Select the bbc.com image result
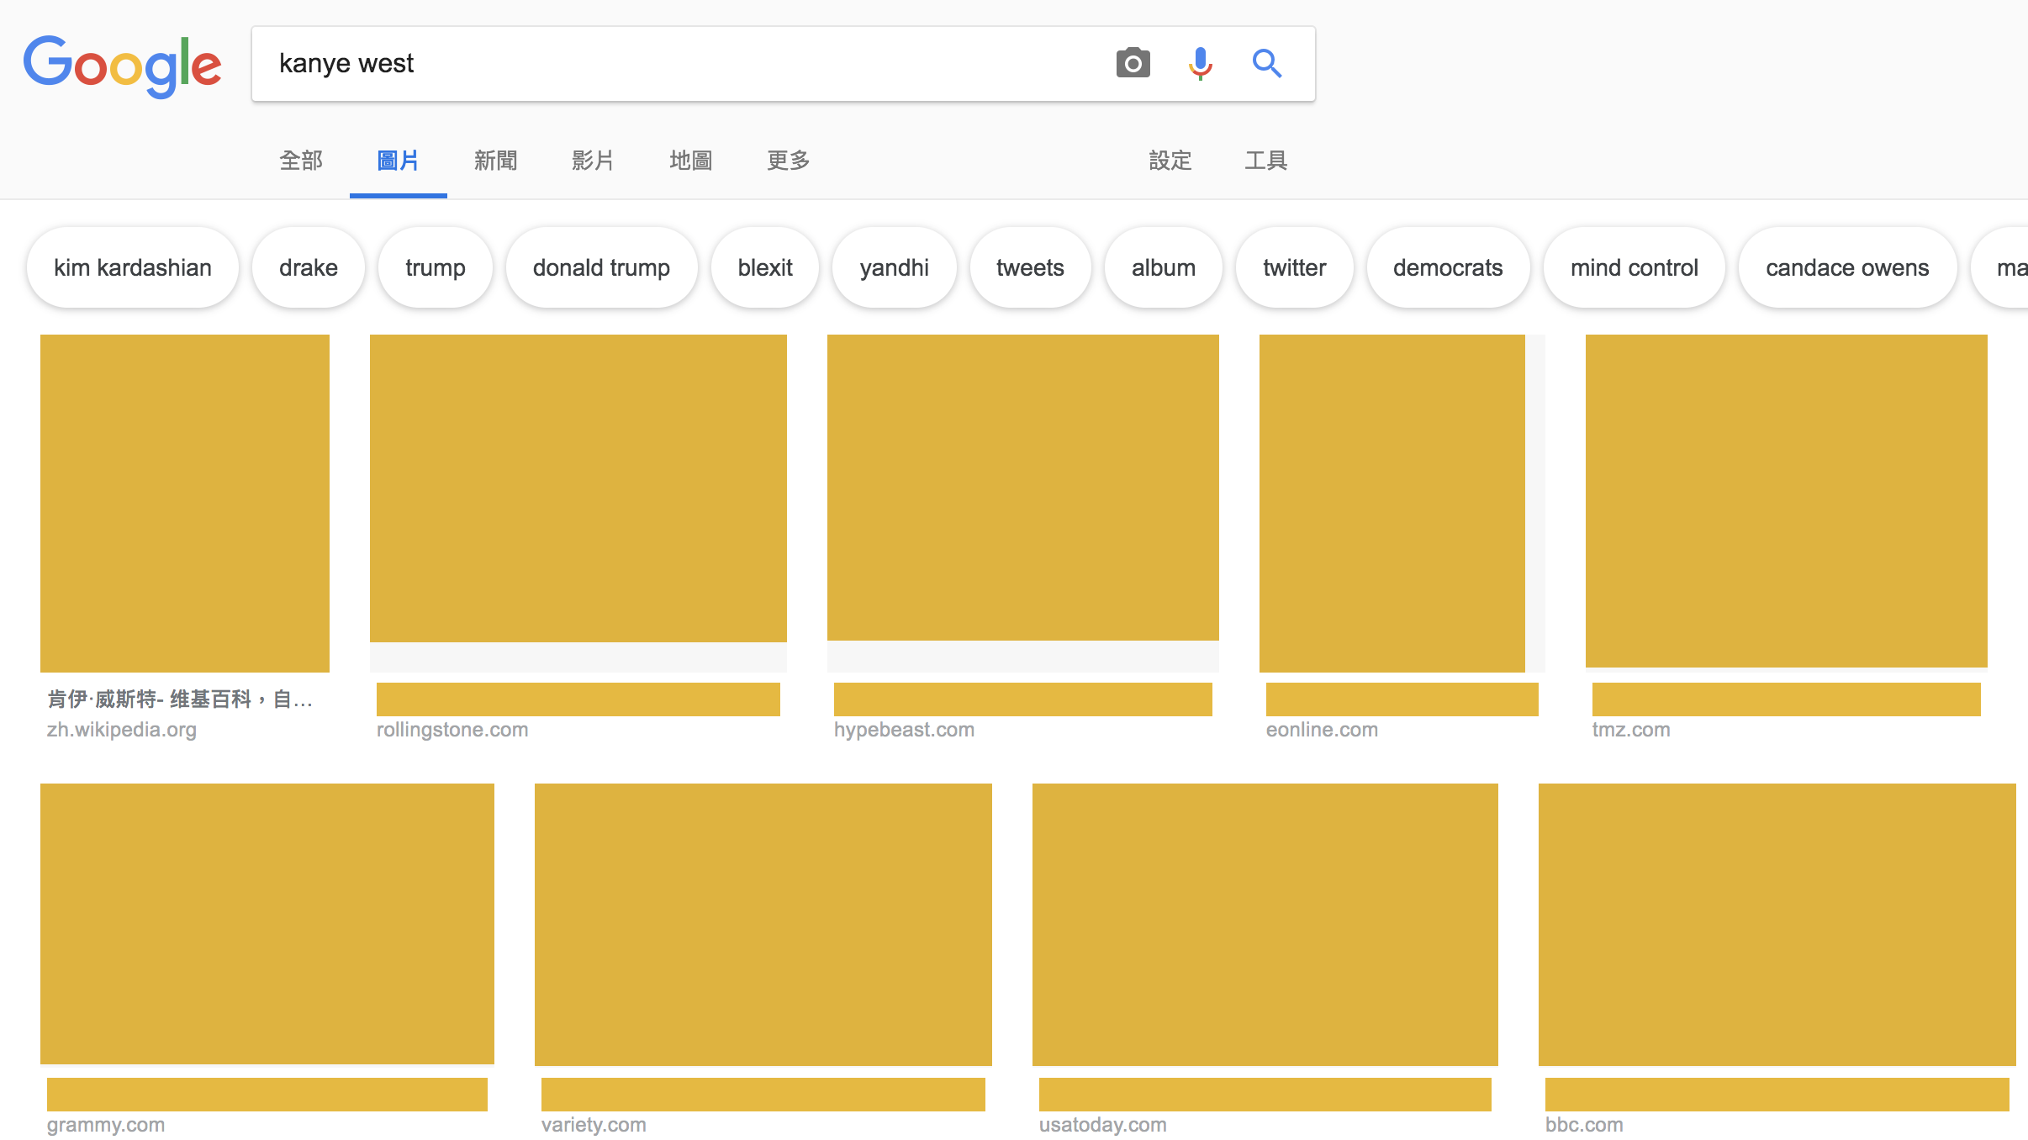This screenshot has width=2028, height=1140. pos(1777,924)
